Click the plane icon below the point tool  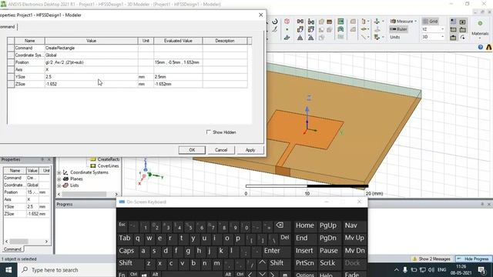tap(287, 38)
